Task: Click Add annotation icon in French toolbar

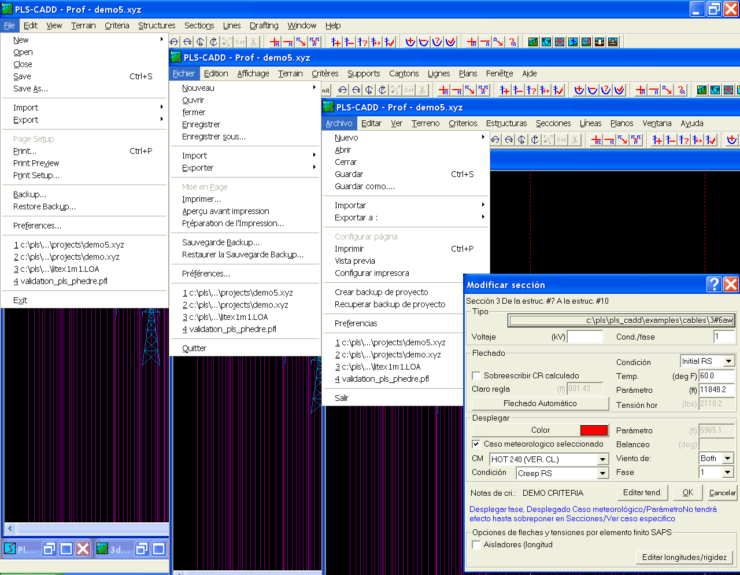Action: 641,90
